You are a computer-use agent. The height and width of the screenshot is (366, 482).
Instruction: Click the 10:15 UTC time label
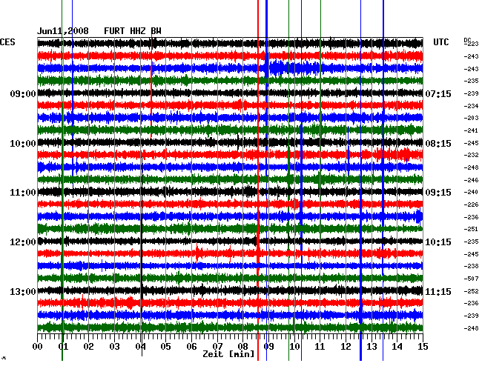(x=438, y=242)
